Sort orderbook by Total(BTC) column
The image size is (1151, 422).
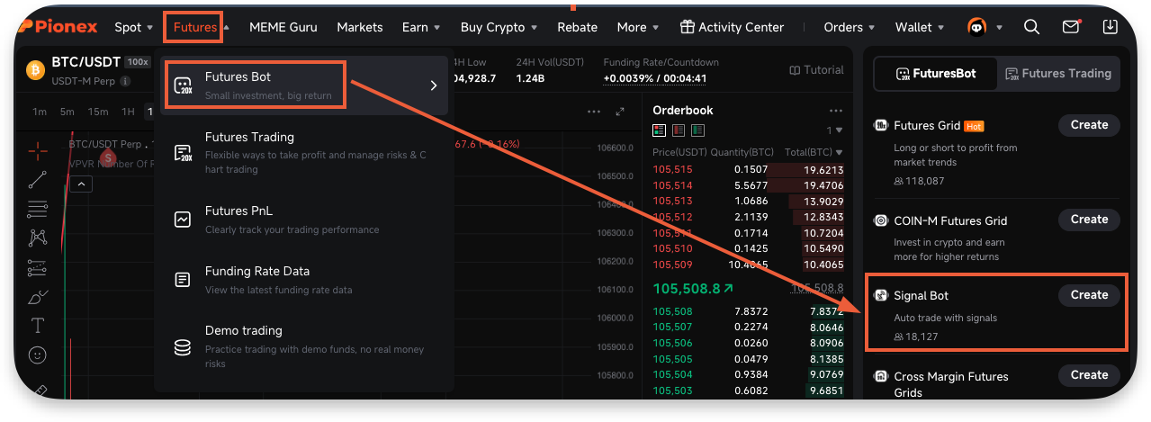coord(814,152)
